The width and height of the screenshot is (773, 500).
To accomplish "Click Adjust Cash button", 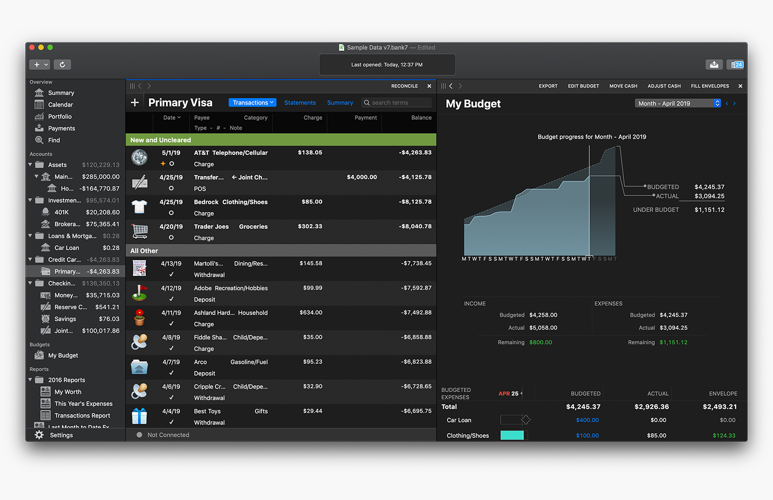I will tap(664, 86).
